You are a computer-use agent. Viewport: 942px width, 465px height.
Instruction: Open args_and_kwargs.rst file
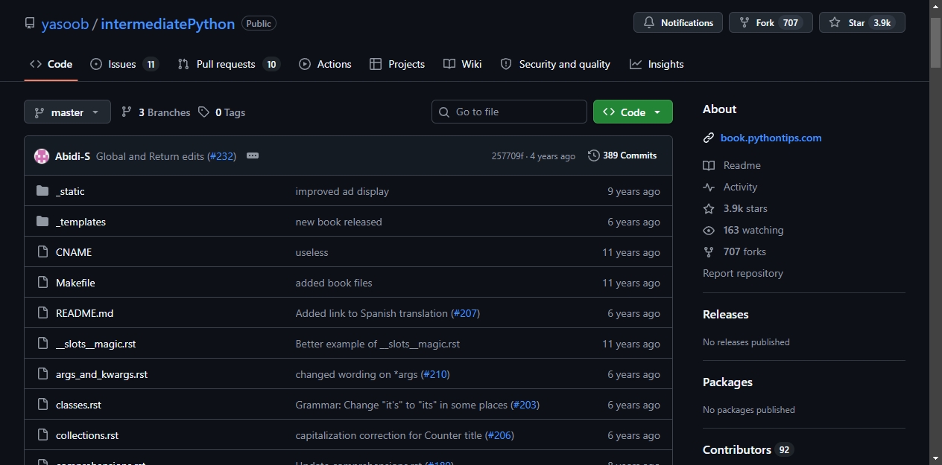point(101,374)
